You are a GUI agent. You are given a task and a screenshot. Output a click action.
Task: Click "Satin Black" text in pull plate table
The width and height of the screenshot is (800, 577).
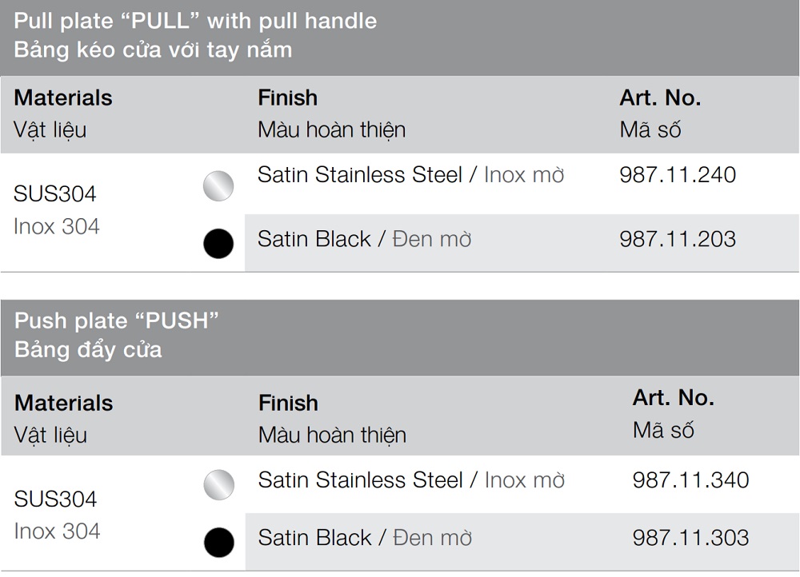tap(314, 239)
